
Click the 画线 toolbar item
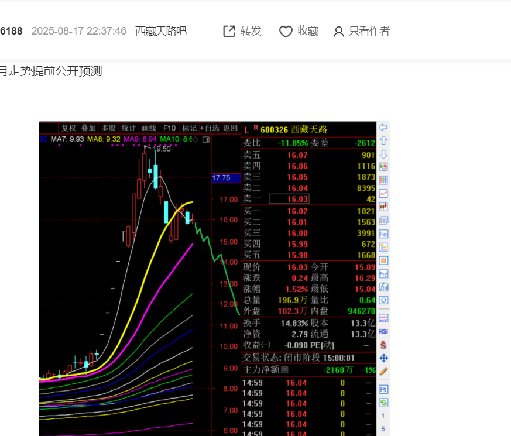[x=149, y=128]
